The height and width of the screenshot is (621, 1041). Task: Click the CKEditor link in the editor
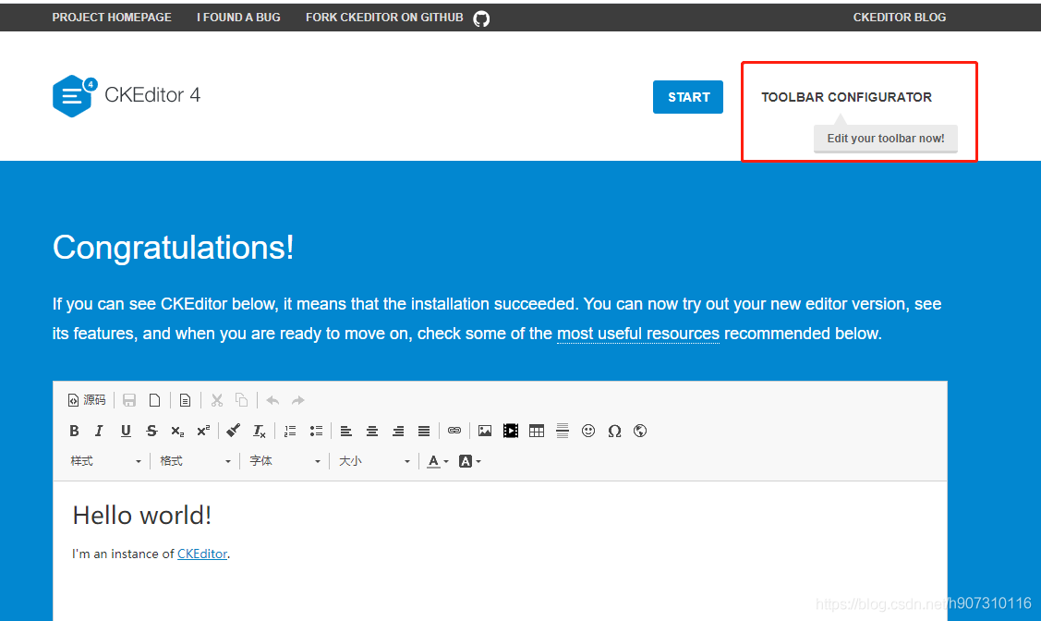click(201, 554)
